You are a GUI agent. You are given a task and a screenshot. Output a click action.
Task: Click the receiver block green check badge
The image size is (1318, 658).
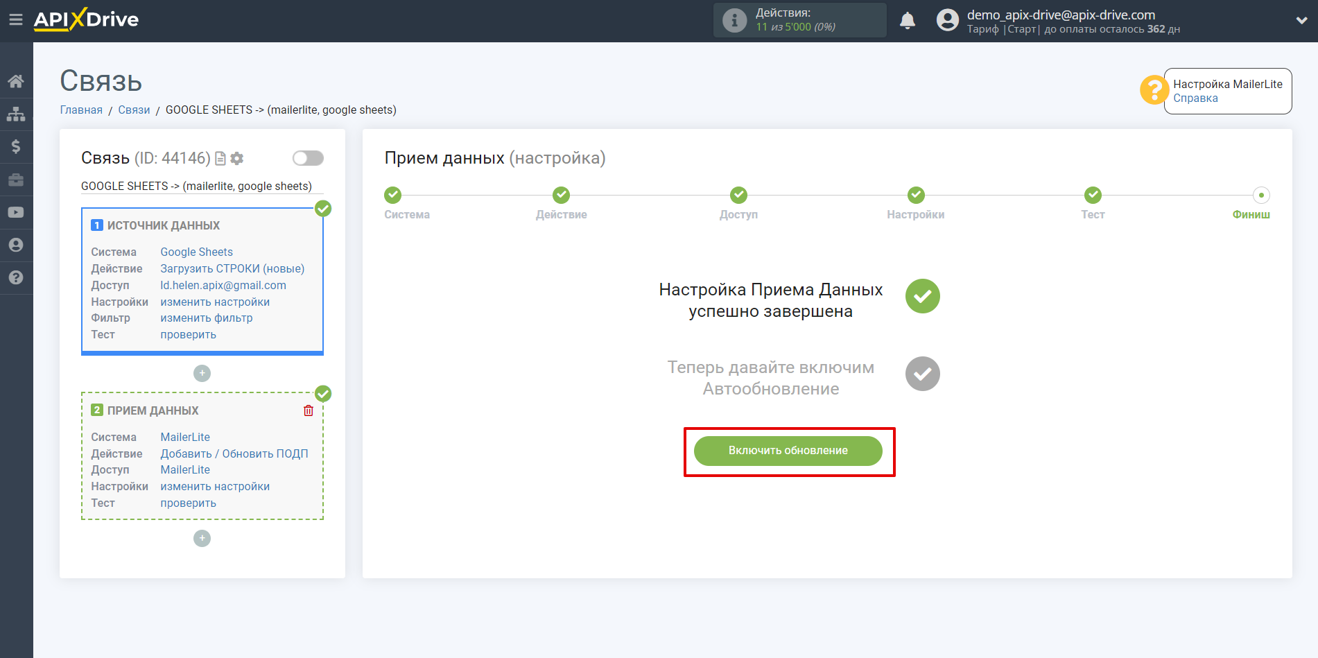(x=323, y=394)
